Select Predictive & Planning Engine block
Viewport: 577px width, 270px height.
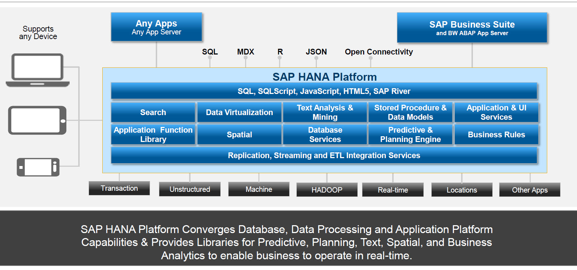(x=411, y=134)
